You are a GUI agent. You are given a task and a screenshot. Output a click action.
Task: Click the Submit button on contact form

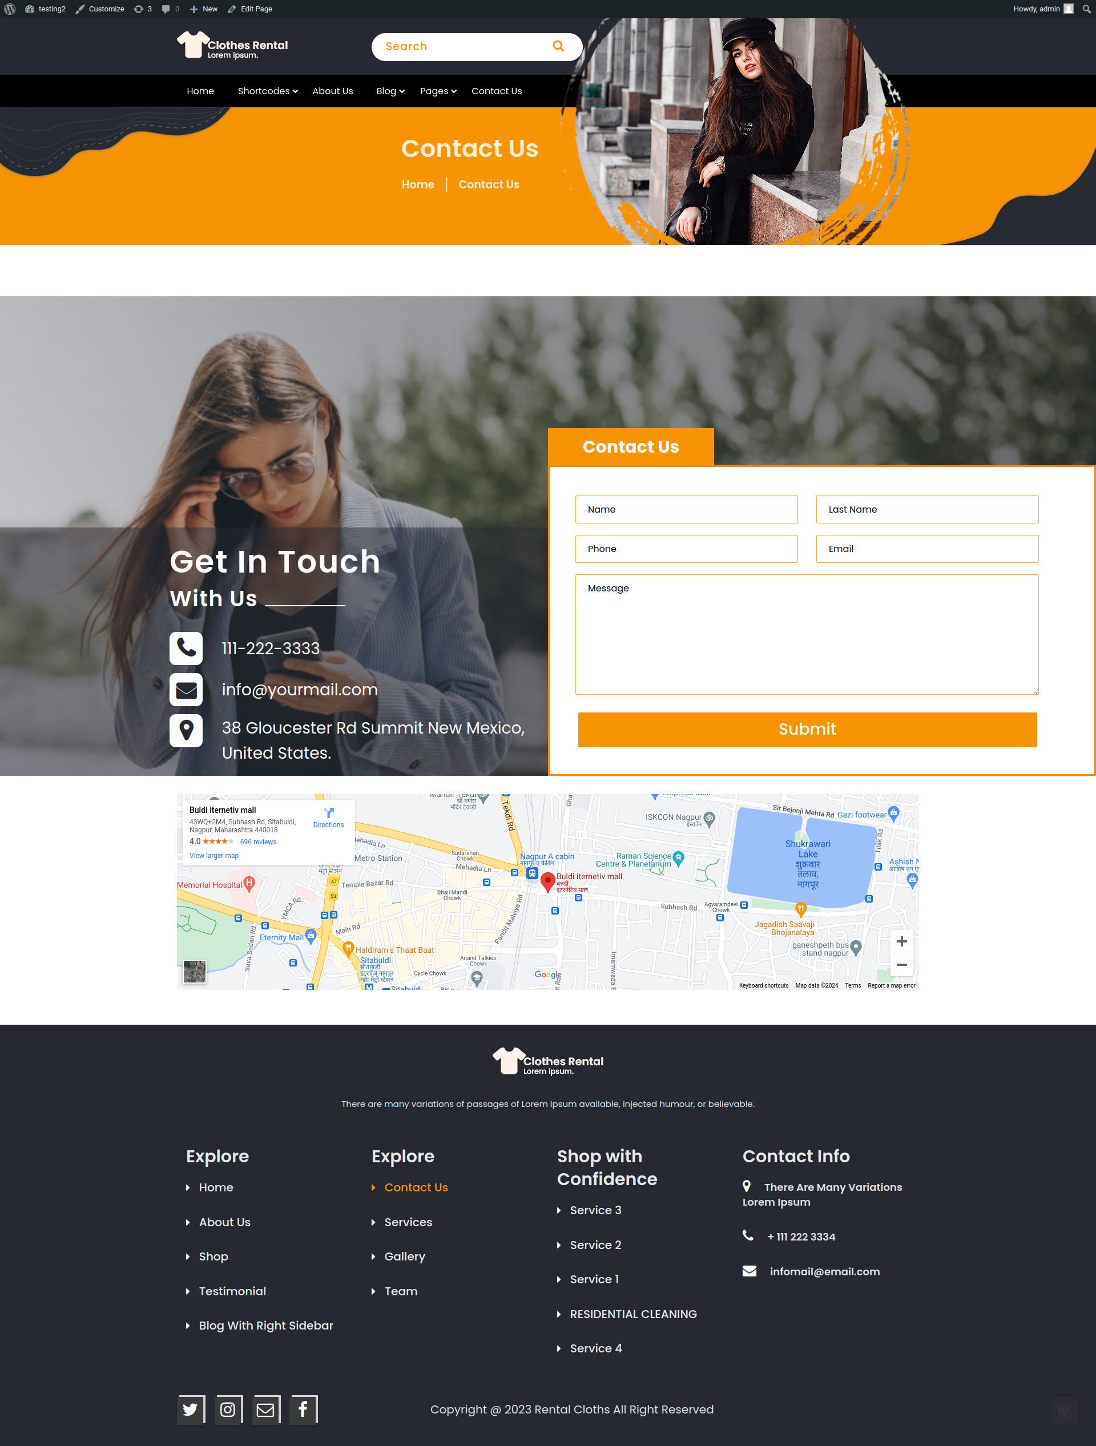click(806, 729)
